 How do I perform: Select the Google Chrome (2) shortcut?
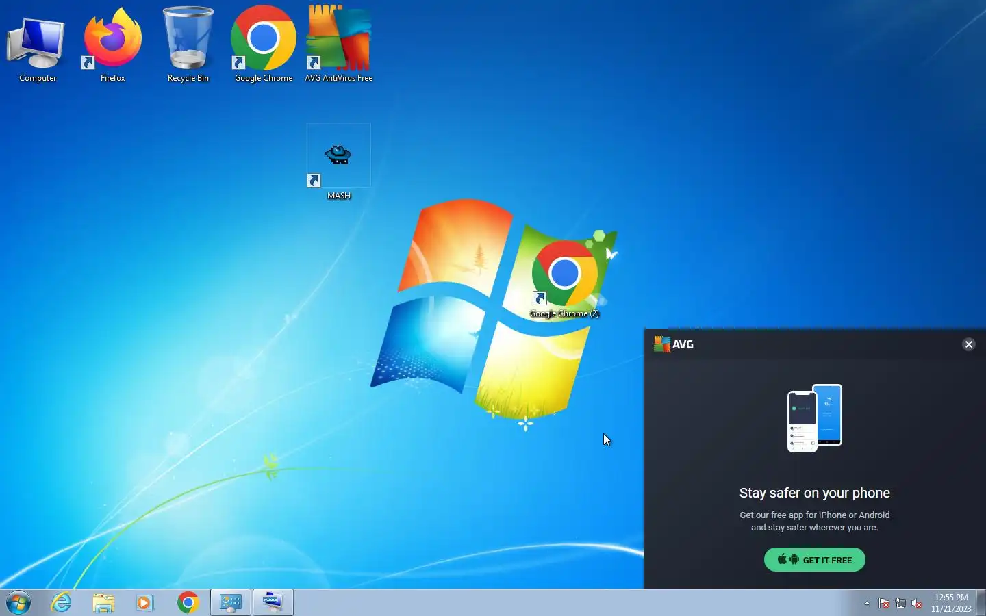[x=565, y=279]
